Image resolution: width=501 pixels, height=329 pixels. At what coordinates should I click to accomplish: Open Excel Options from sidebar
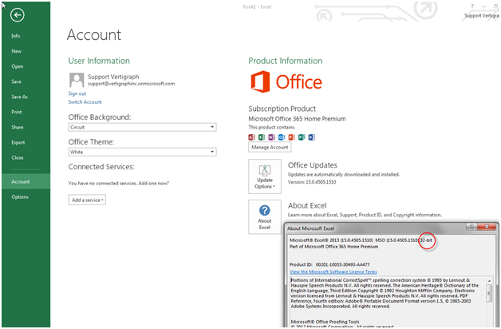coord(20,196)
